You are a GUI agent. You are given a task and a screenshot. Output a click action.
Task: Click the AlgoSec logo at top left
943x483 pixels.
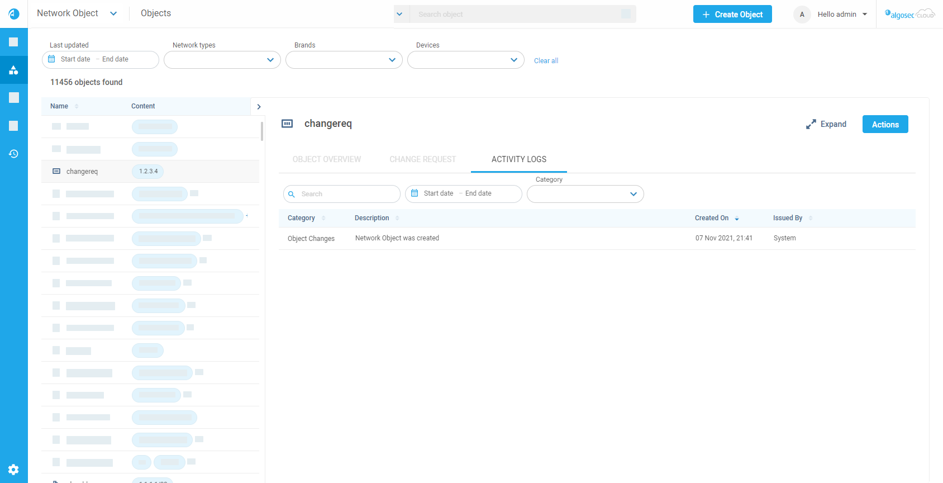pyautogui.click(x=13, y=14)
